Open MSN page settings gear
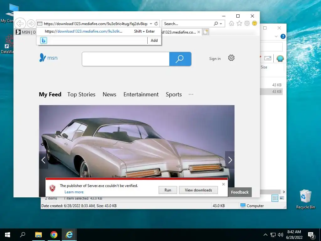The width and height of the screenshot is (321, 241). [x=231, y=58]
